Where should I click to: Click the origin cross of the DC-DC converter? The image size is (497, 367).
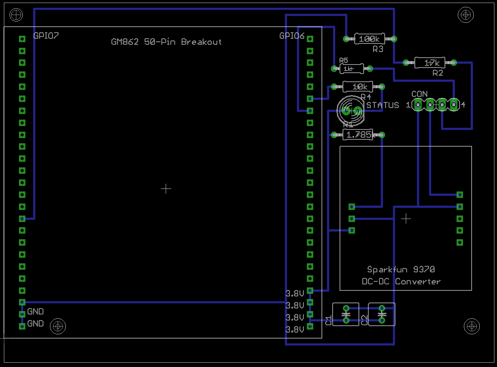click(x=406, y=219)
